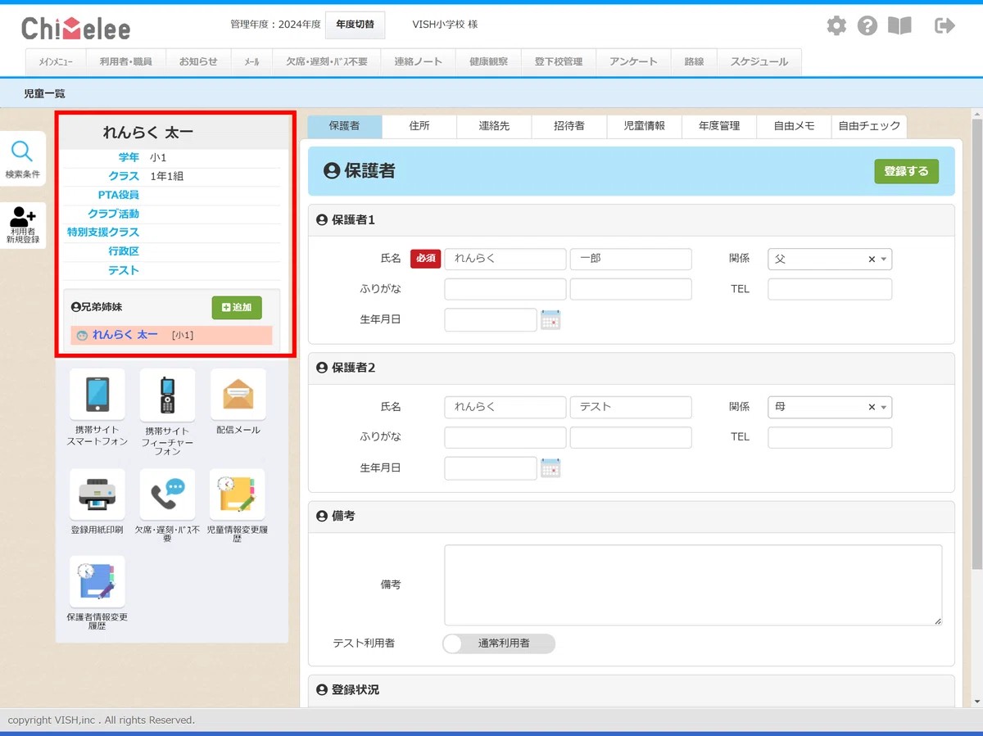Switch to the 住所 tab
The width and height of the screenshot is (983, 736).
(x=419, y=126)
